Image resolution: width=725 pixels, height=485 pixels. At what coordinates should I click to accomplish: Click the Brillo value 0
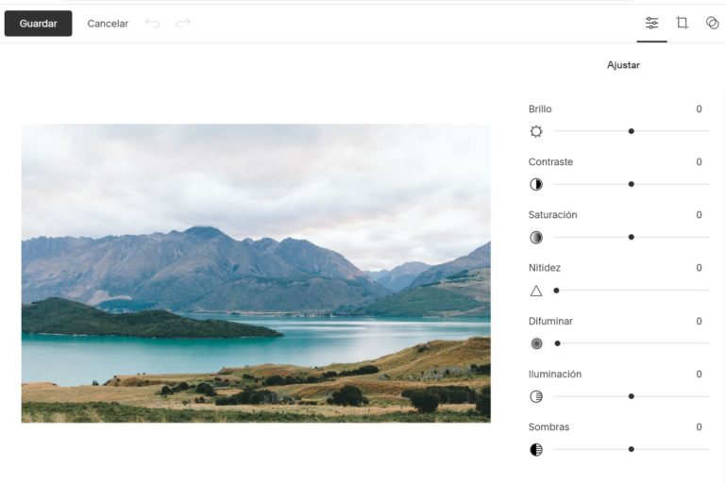coord(700,109)
